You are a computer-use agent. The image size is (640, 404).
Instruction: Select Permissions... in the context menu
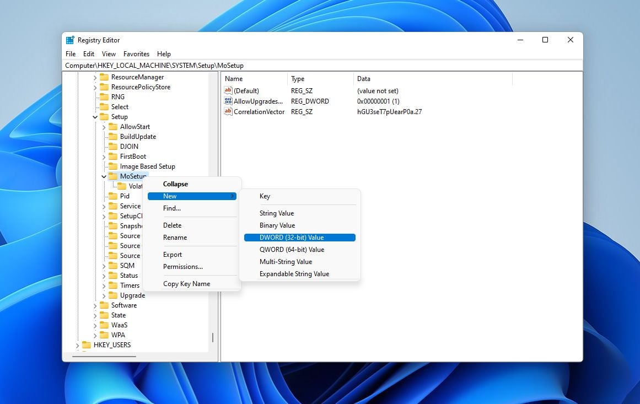[x=183, y=267]
